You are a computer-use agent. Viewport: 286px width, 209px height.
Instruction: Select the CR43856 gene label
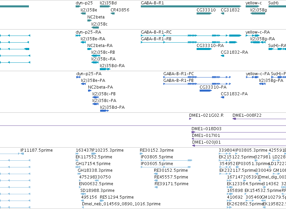120,10
